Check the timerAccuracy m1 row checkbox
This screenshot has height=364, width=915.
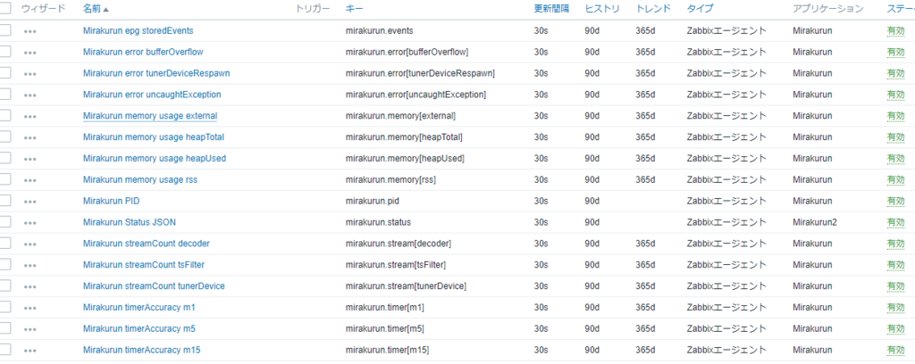tap(5, 307)
